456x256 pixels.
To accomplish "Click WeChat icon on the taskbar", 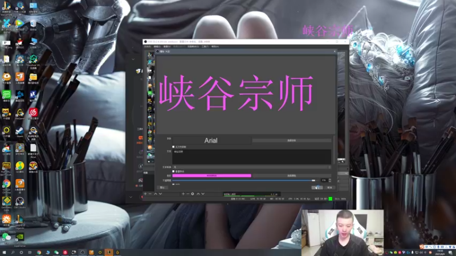I will (x=56, y=253).
